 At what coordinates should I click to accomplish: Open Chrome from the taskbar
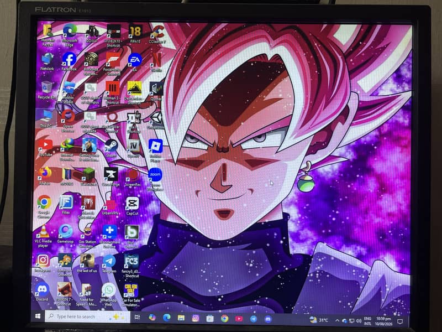(225, 319)
